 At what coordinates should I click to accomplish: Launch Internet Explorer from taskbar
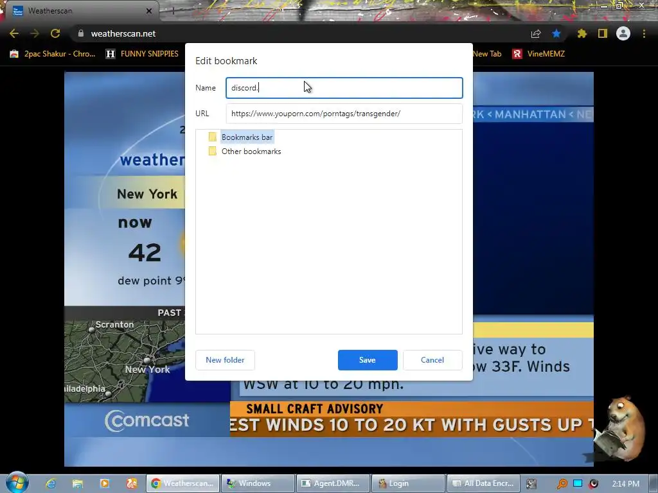(x=51, y=483)
